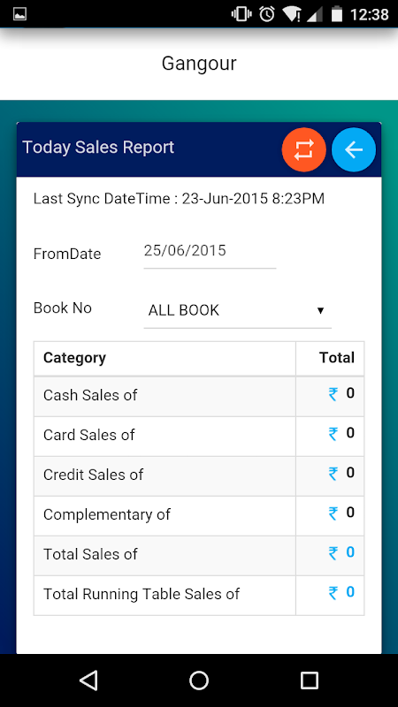Tap the Android back navigation button

tap(88, 680)
